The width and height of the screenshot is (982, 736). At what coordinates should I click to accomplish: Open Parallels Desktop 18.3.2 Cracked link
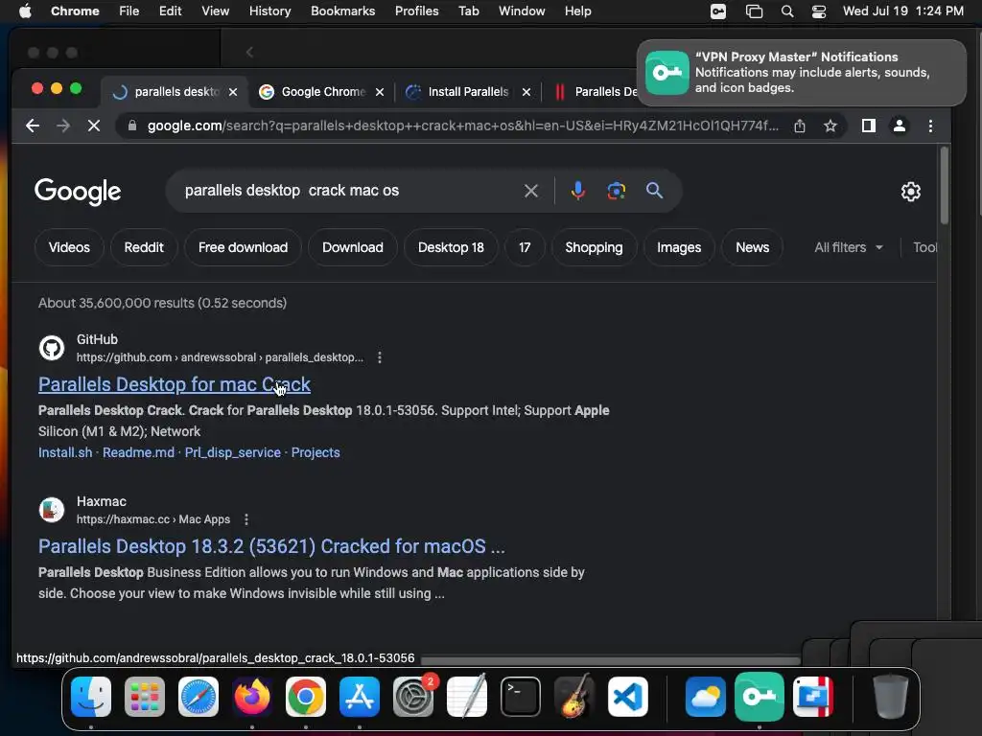(x=271, y=546)
